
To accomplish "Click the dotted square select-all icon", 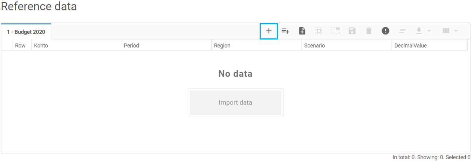I will pos(318,31).
